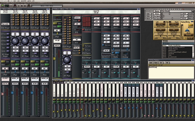This screenshot has height=121, width=195.
Task: Click the FX Patch button
Action: coord(86,53)
